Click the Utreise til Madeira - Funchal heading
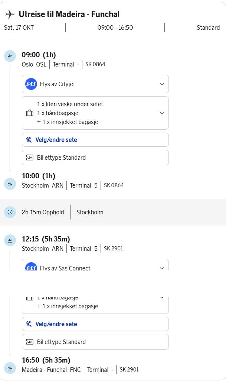 (69, 14)
